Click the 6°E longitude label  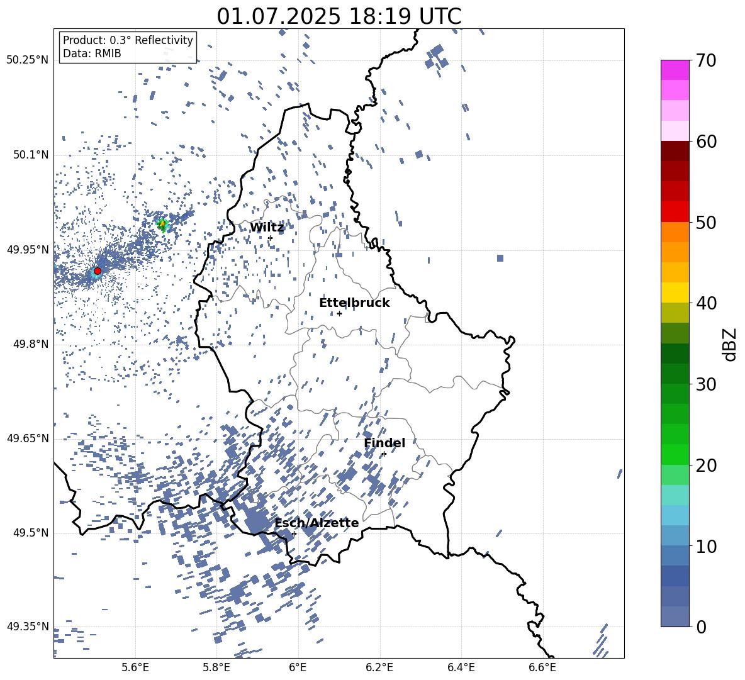(x=298, y=667)
